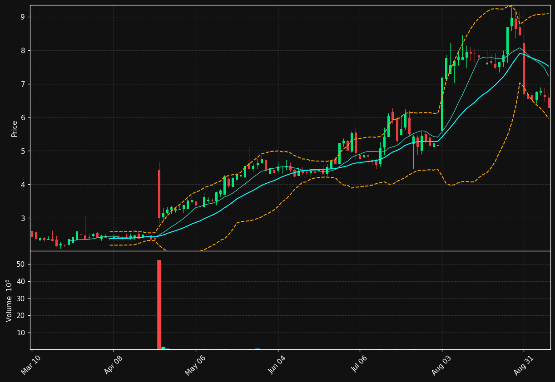Click price axis value 4
The image size is (555, 382).
coord(23,185)
